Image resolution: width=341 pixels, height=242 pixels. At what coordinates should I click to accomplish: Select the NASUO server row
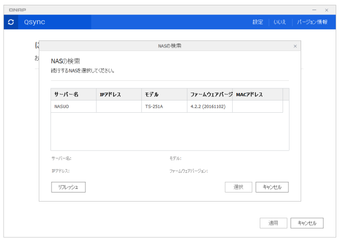pos(167,106)
